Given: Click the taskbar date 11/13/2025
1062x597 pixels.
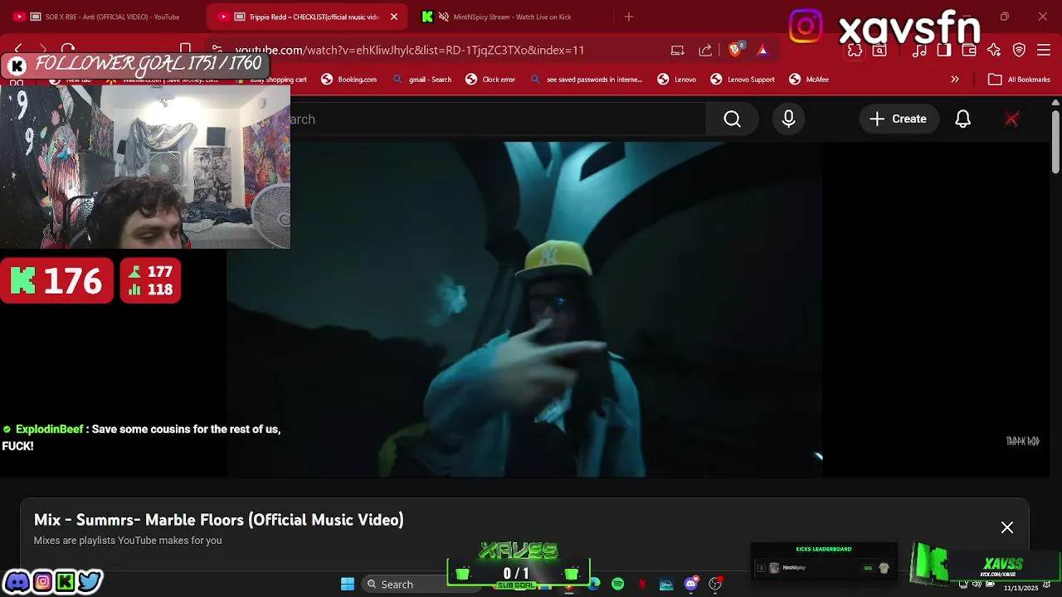Looking at the screenshot, I should [x=1021, y=588].
